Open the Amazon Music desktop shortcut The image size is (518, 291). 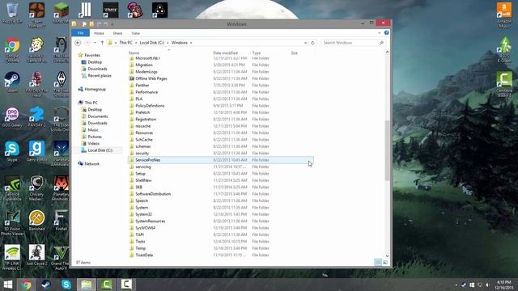[x=504, y=15]
